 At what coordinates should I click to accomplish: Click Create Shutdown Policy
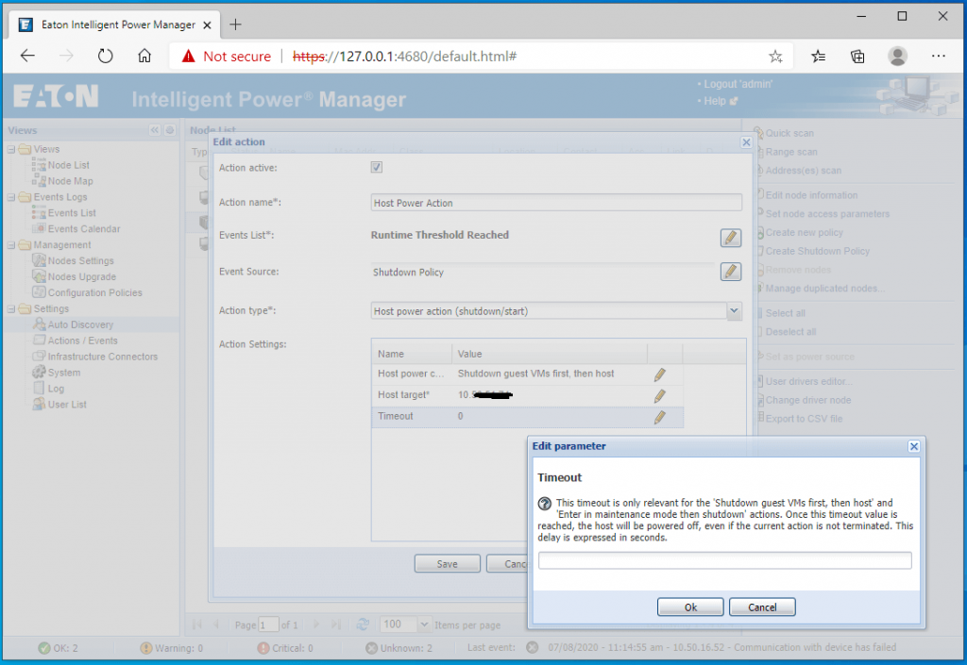tap(817, 251)
